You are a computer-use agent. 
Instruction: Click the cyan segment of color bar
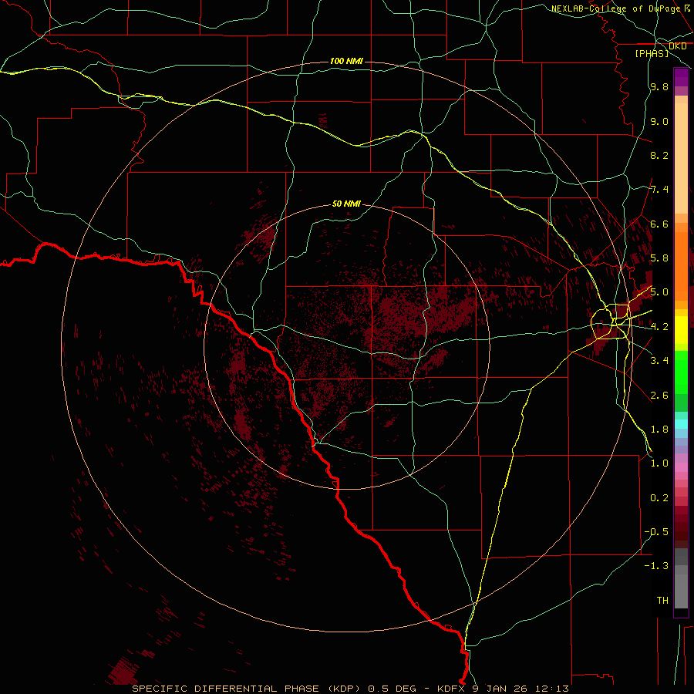coord(681,424)
